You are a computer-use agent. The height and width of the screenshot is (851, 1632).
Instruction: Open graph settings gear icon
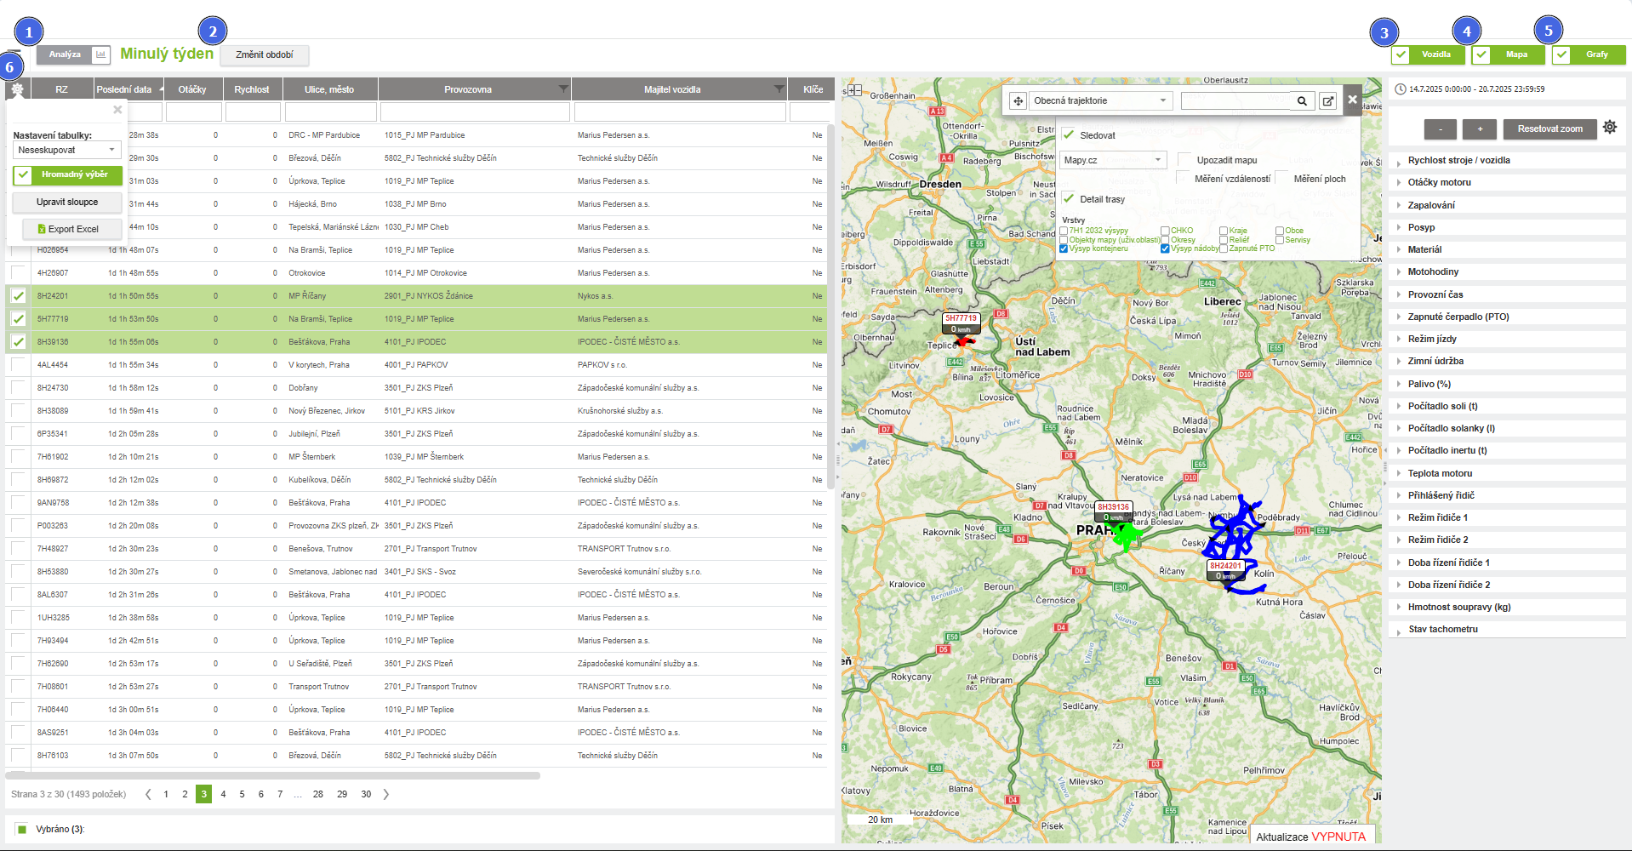tap(1610, 128)
